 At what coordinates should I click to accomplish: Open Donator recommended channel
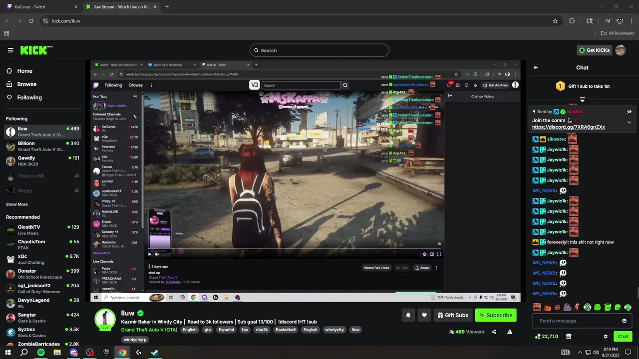pyautogui.click(x=42, y=274)
